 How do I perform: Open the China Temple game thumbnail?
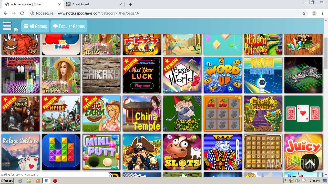point(142,113)
